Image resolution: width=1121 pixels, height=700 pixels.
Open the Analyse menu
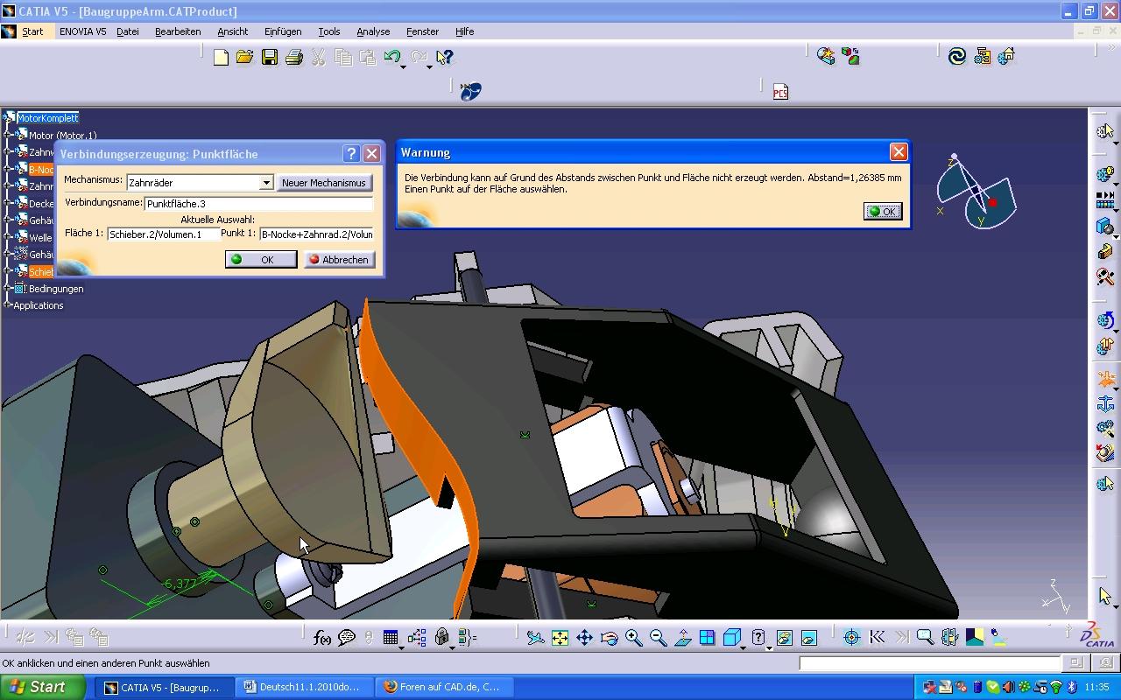click(x=373, y=31)
